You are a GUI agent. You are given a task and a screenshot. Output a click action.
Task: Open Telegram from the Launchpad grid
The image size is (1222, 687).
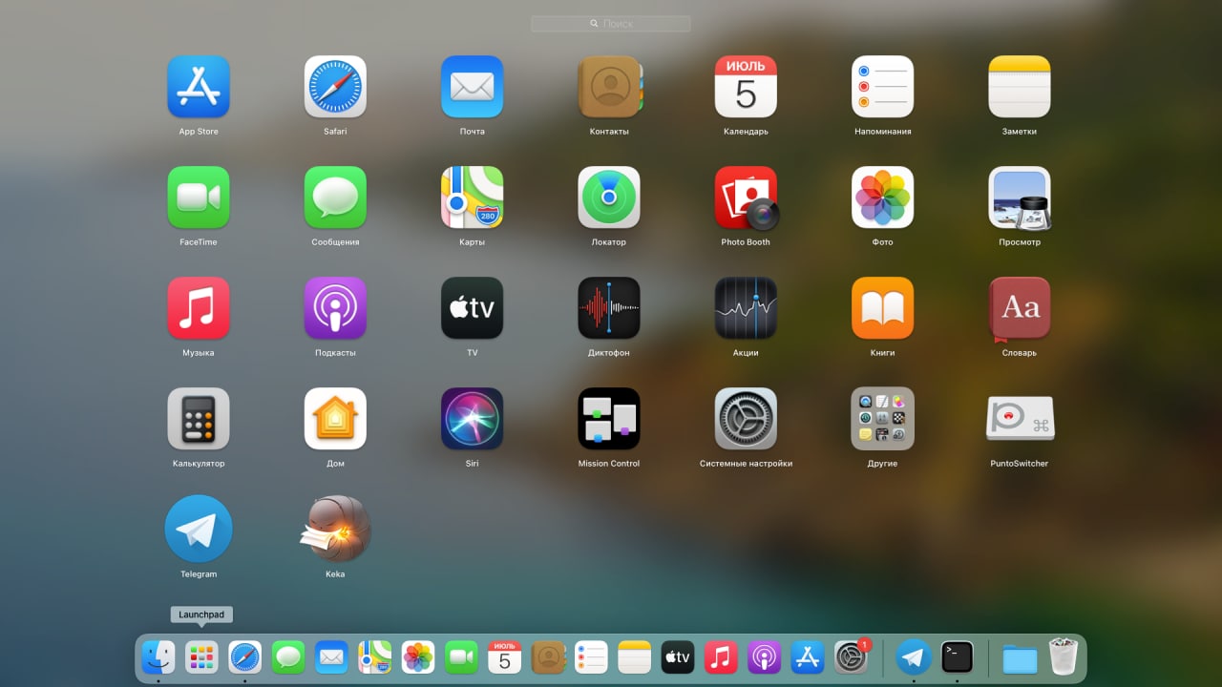coord(199,529)
